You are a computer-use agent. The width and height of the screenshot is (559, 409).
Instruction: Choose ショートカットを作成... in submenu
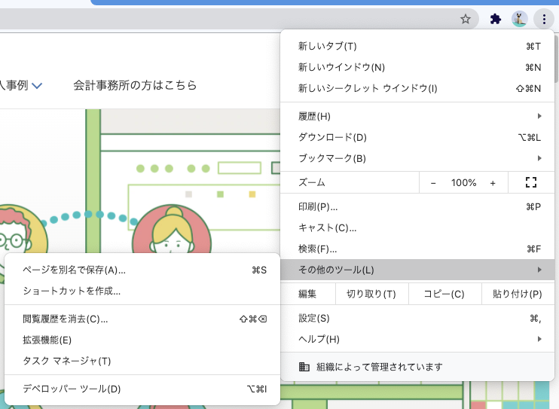(142, 291)
